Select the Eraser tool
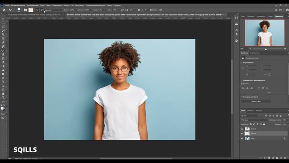This screenshot has width=289, height=163. pyautogui.click(x=3, y=62)
